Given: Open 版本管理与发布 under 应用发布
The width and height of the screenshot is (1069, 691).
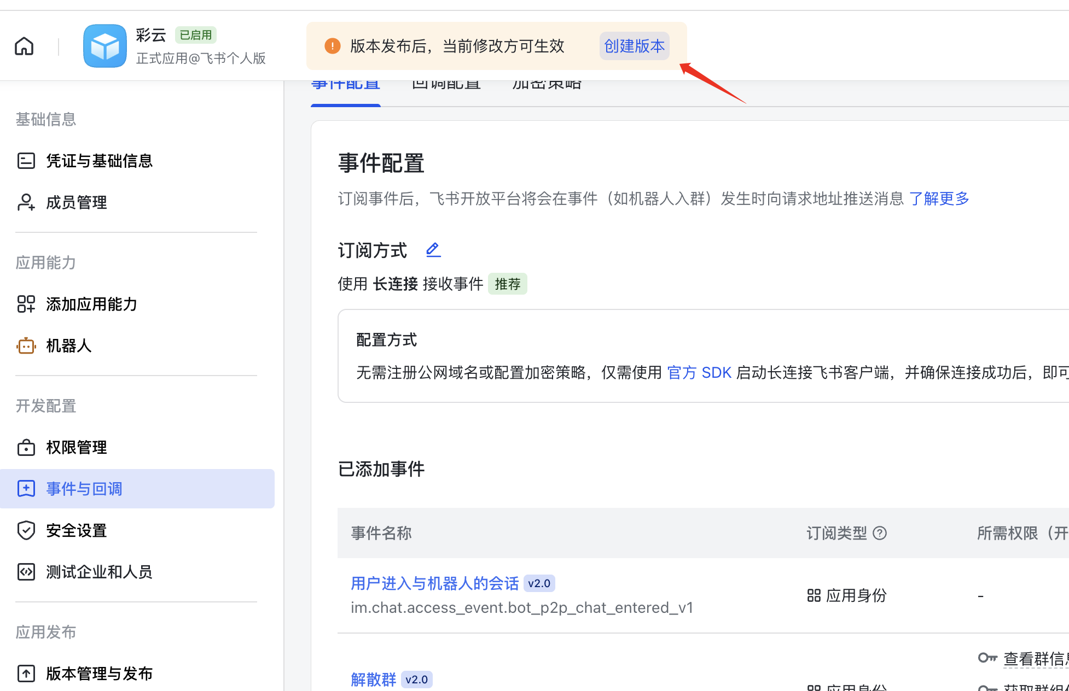Looking at the screenshot, I should click(x=99, y=674).
